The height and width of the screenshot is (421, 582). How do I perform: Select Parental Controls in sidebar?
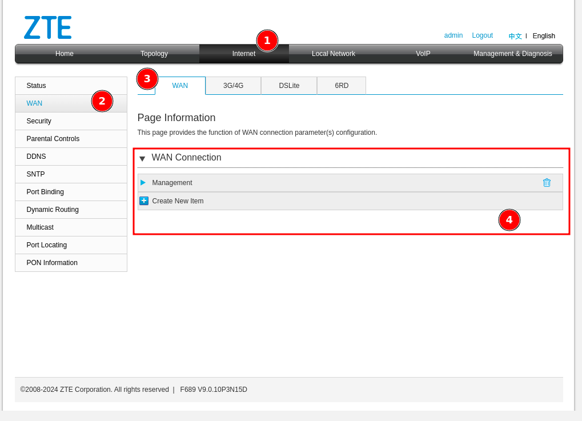pyautogui.click(x=53, y=139)
